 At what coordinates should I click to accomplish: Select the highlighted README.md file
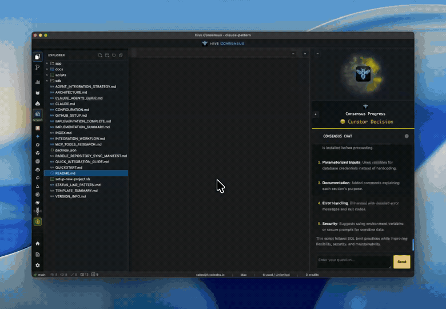(x=86, y=173)
